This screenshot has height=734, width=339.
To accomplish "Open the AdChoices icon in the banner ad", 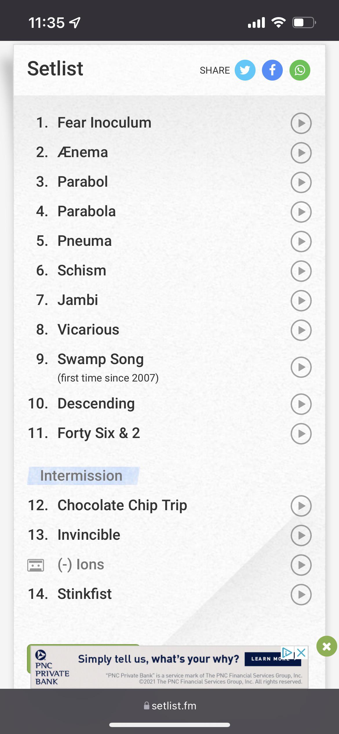I will coord(286,653).
